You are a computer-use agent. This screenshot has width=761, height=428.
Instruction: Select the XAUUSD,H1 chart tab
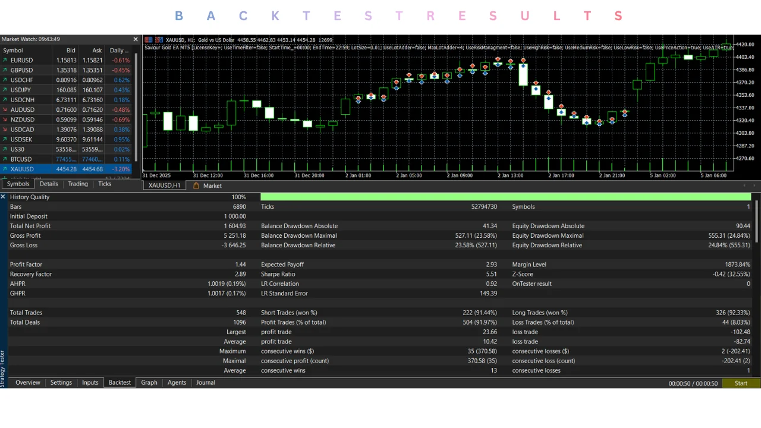tap(165, 185)
